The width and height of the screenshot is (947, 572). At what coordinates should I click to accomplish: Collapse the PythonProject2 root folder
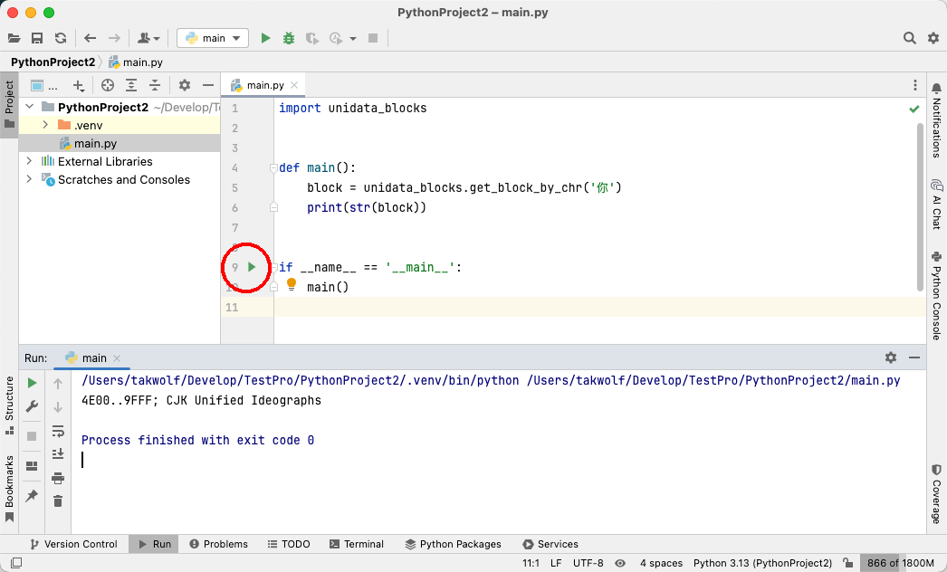click(x=29, y=107)
